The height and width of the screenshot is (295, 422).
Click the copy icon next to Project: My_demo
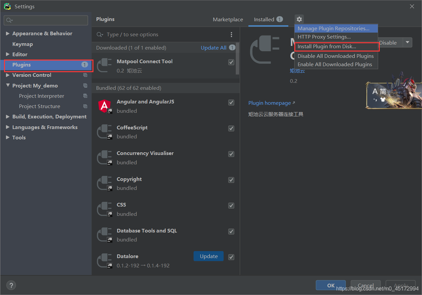pyautogui.click(x=85, y=85)
